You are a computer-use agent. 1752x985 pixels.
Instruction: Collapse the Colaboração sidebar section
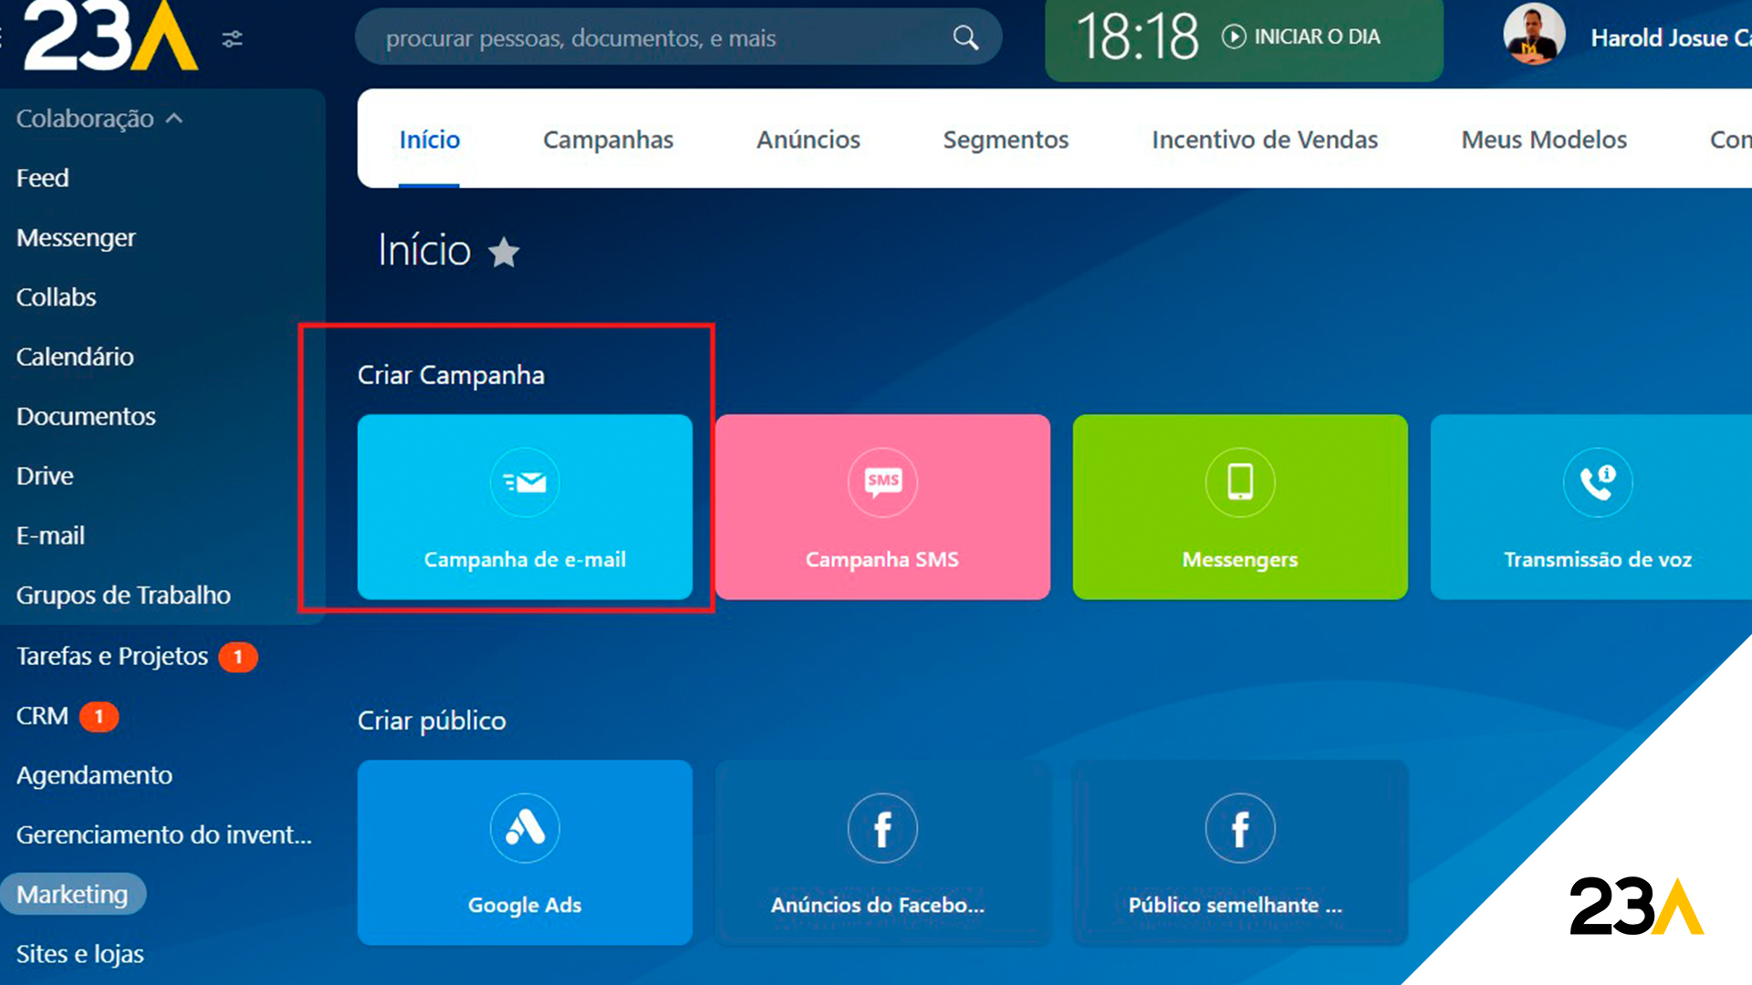174,119
